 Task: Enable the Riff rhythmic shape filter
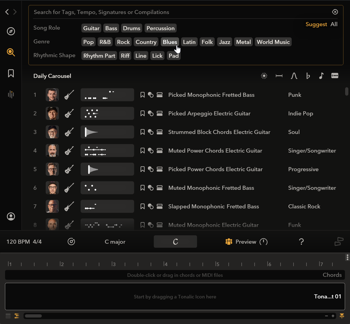coord(125,56)
